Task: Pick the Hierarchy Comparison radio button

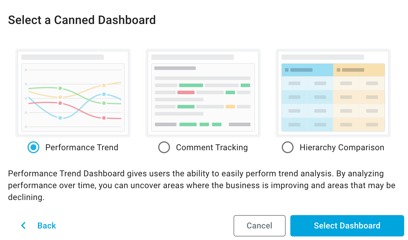Action: coord(288,147)
